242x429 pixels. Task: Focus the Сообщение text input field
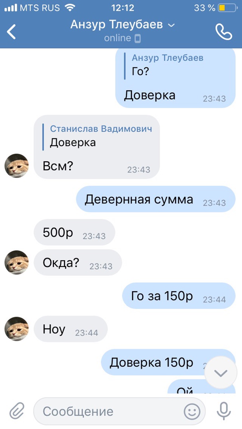click(119, 412)
